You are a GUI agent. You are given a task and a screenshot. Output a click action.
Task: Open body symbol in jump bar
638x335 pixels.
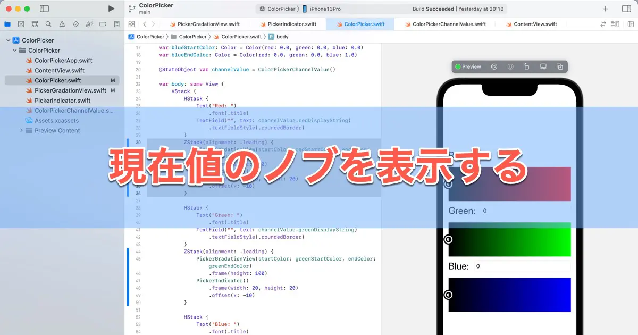(278, 37)
